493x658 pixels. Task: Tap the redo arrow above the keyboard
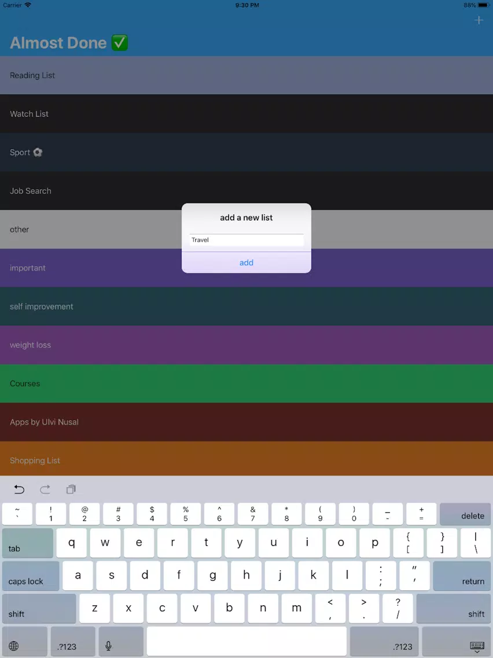click(45, 489)
